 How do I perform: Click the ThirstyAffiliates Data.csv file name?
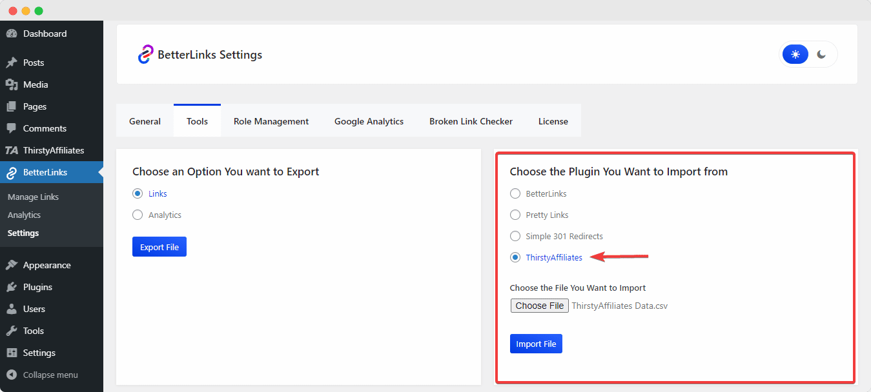[x=620, y=306]
